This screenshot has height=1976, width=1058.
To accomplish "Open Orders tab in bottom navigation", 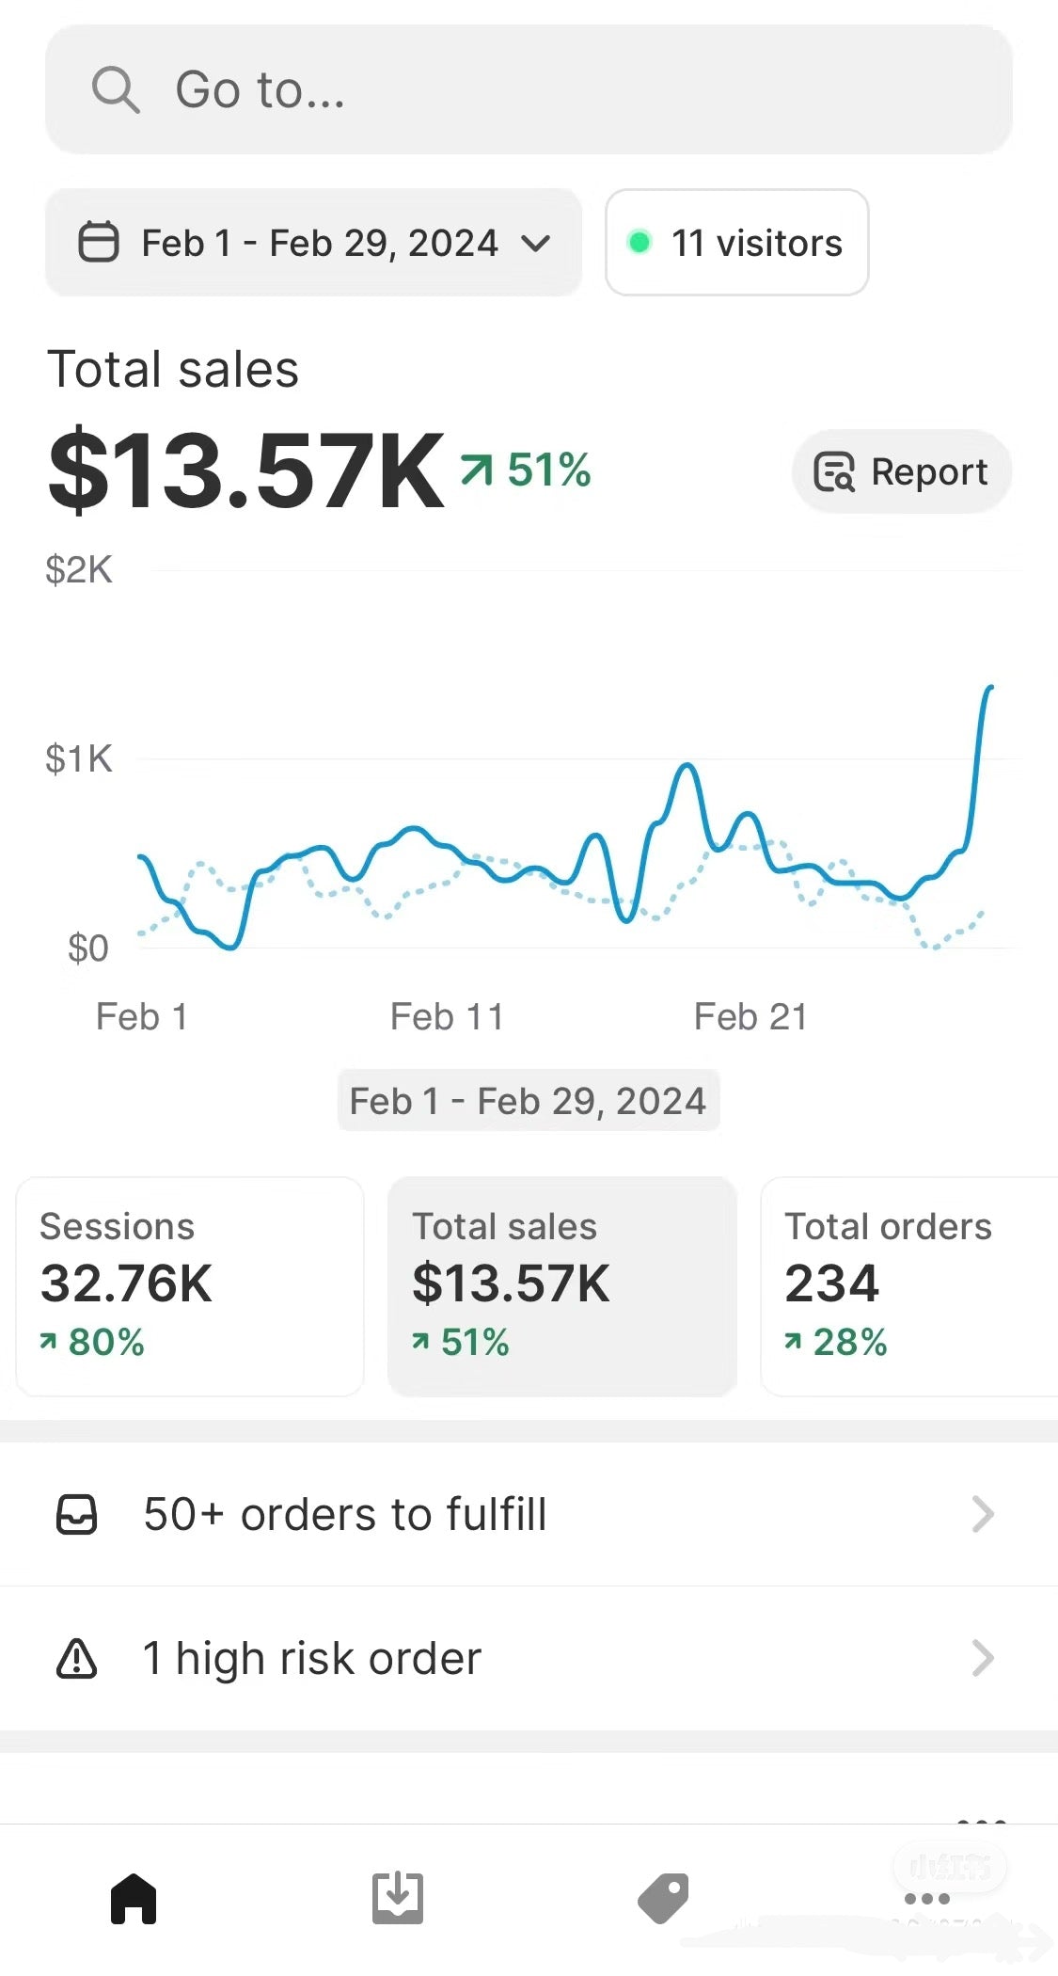I will tap(398, 1898).
